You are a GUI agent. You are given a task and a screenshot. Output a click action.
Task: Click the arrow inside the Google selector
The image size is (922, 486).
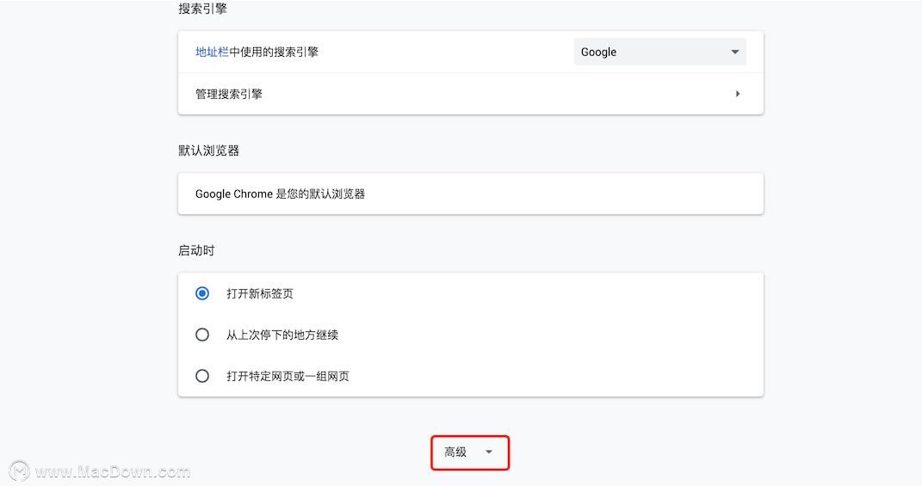[x=734, y=52]
